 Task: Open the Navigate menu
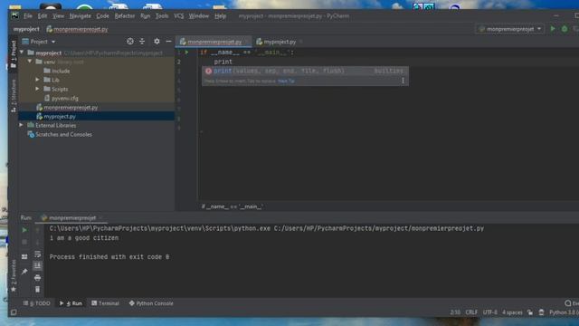(80, 16)
